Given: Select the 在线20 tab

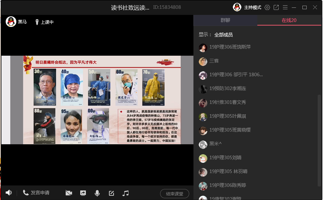Looking at the screenshot, I should click(289, 21).
